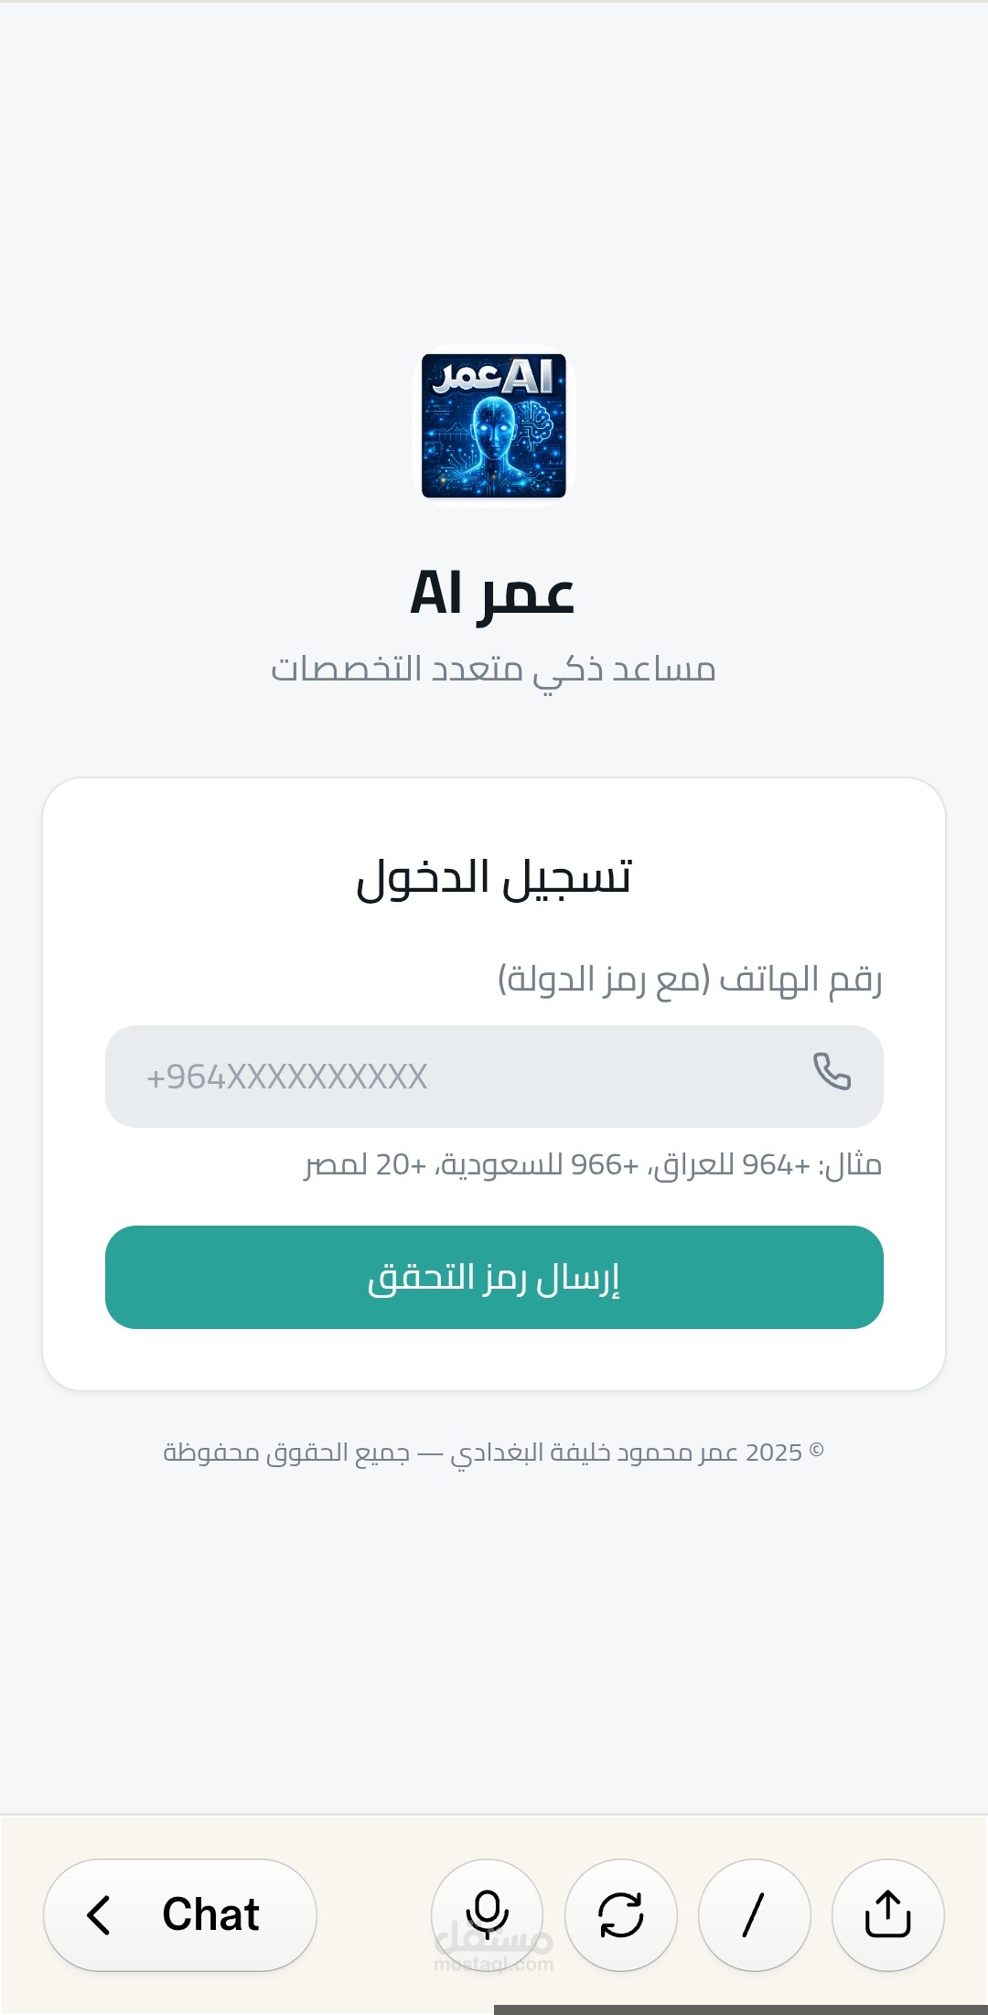Tap the عمر AI app logo image

[x=494, y=426]
